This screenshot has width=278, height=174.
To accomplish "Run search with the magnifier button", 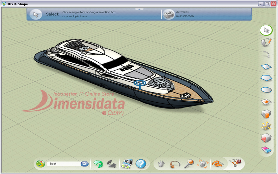I will click(x=84, y=164).
